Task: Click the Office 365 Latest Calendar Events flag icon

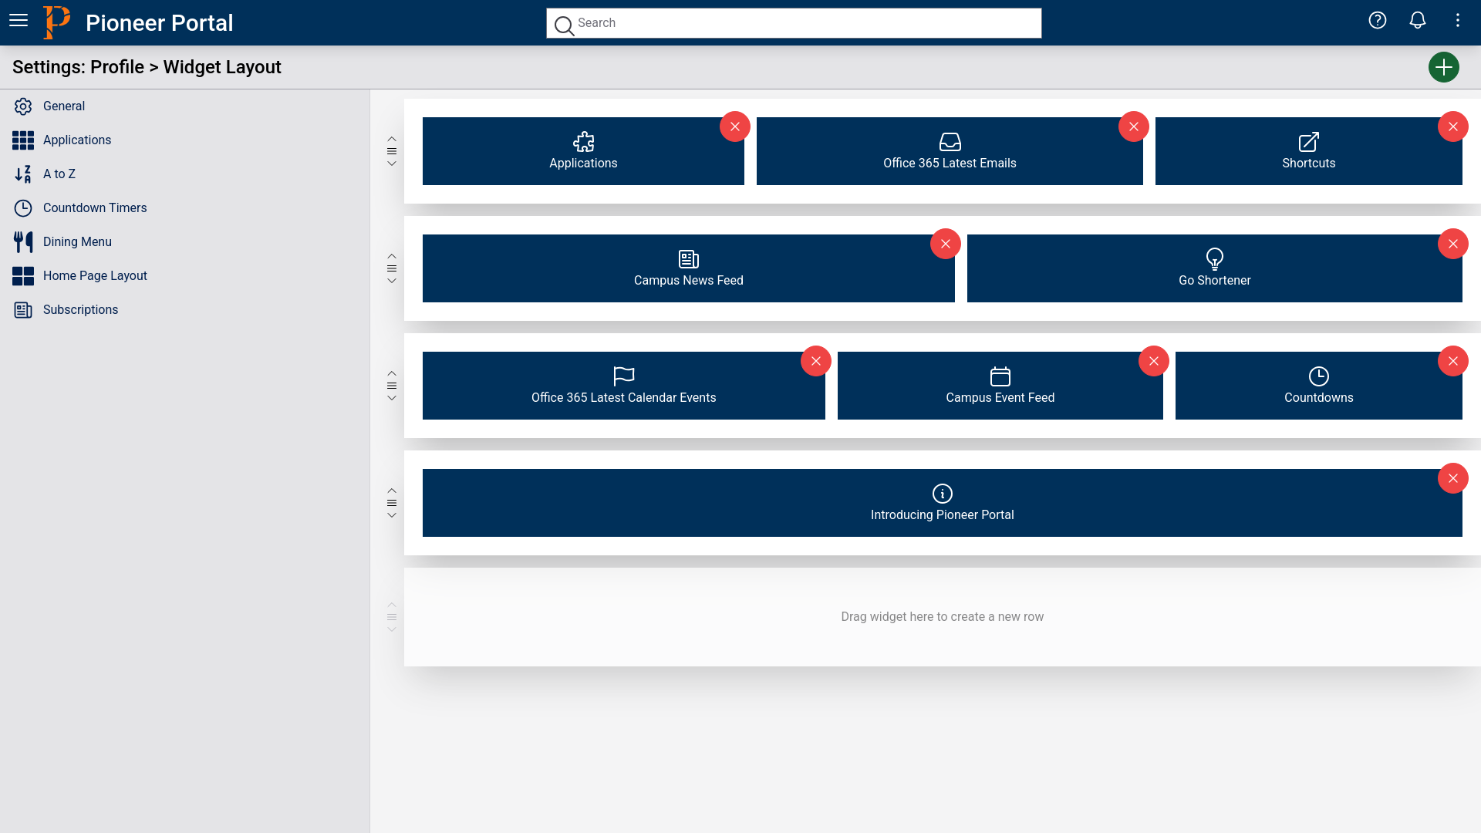Action: tap(623, 376)
